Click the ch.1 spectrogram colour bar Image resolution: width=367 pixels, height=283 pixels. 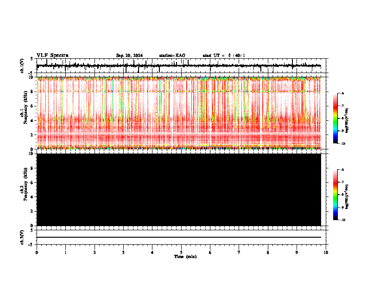click(335, 118)
